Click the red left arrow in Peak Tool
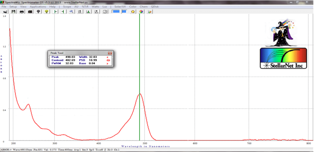 (x=108, y=57)
